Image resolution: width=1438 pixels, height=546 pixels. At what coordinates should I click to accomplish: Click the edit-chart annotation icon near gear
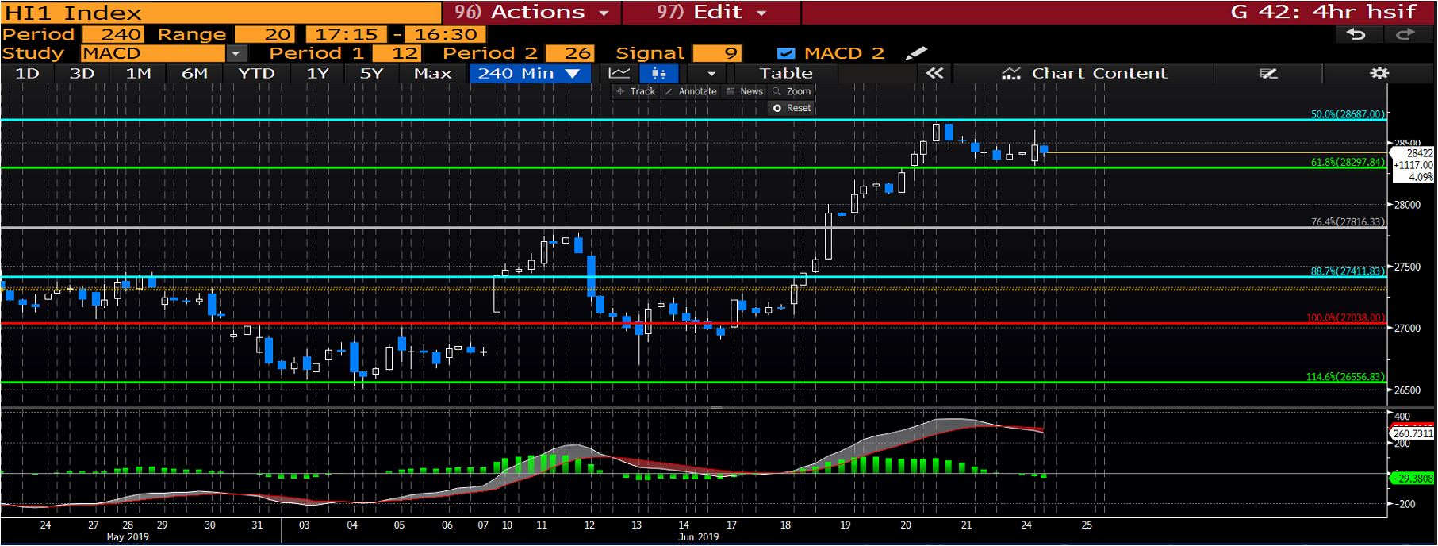click(1268, 73)
